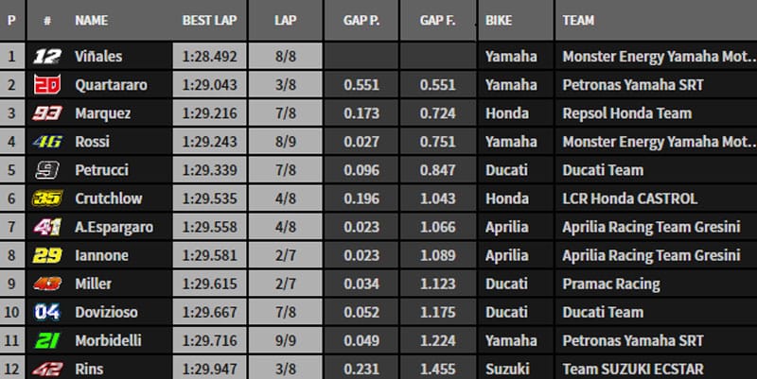Click Rins' number 42 badge
Viewport: 757px width, 379px height.
46,369
